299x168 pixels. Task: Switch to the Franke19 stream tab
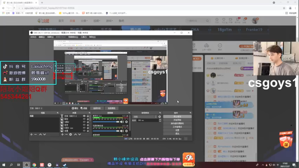point(254,29)
